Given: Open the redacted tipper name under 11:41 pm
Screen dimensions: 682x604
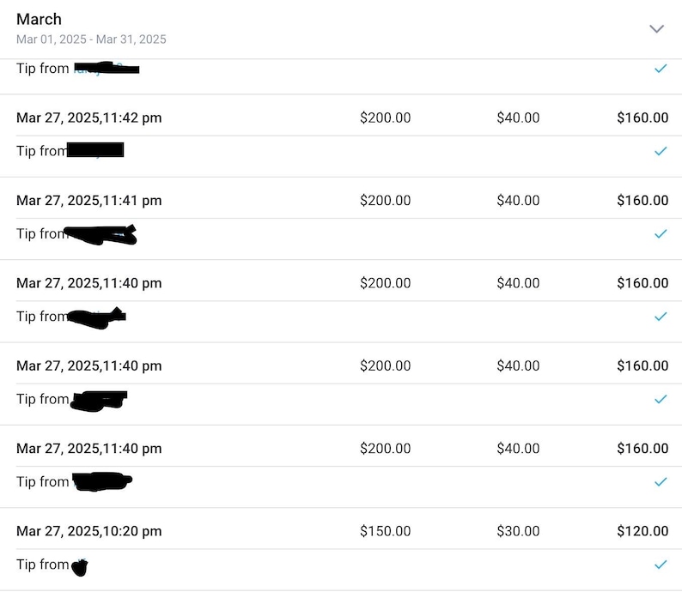Looking at the screenshot, I should [x=100, y=235].
